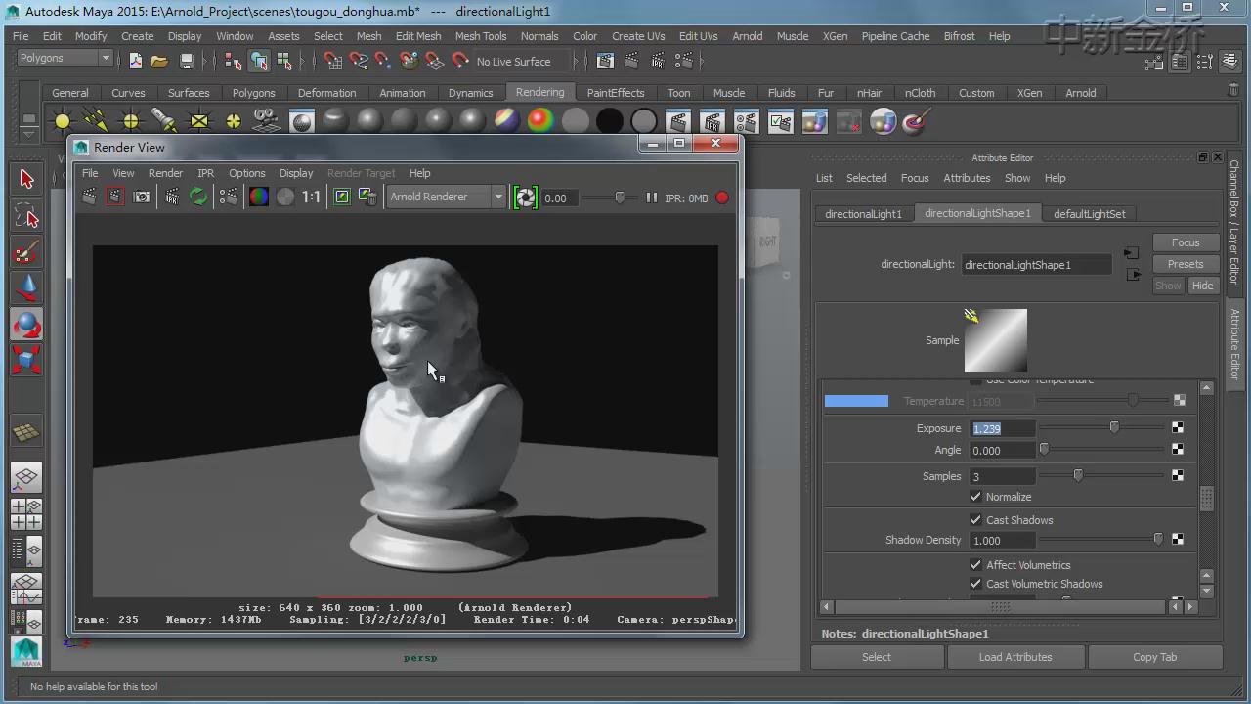1251x704 pixels.
Task: Toggle Use Color Temperature checkbox
Action: (975, 380)
